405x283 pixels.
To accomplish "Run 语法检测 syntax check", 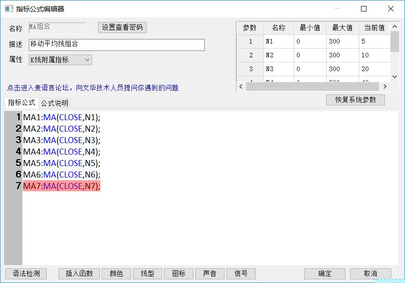I will coord(26,274).
